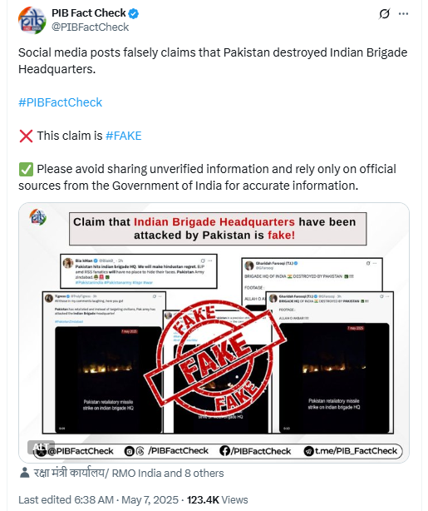The height and width of the screenshot is (511, 428).
Task: Click the red cross mark emoji
Action: tap(26, 136)
